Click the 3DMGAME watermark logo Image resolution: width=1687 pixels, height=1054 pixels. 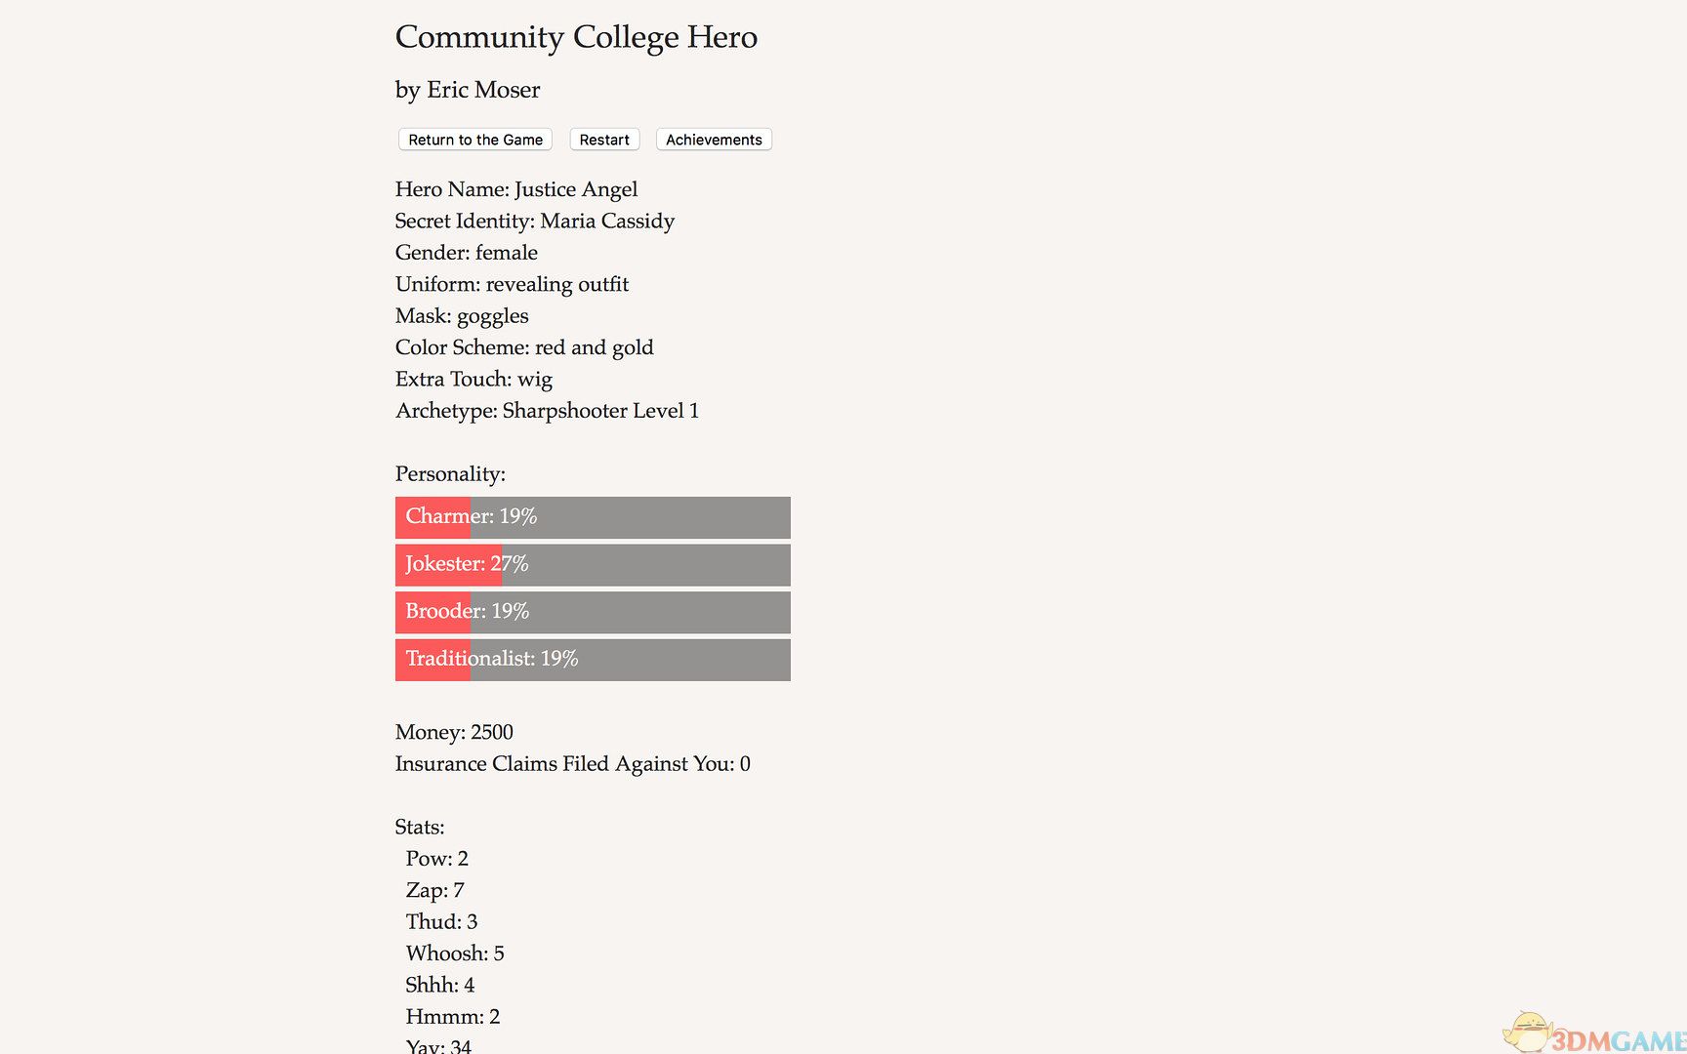[1596, 1036]
